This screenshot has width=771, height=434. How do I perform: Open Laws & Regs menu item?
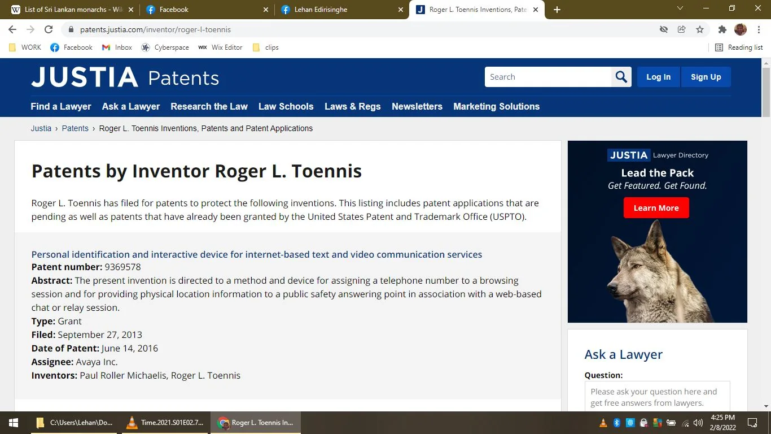coord(353,106)
